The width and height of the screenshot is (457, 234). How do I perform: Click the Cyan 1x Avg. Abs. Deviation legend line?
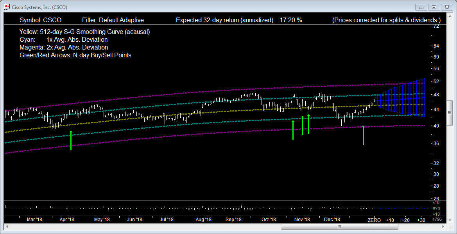(x=64, y=39)
